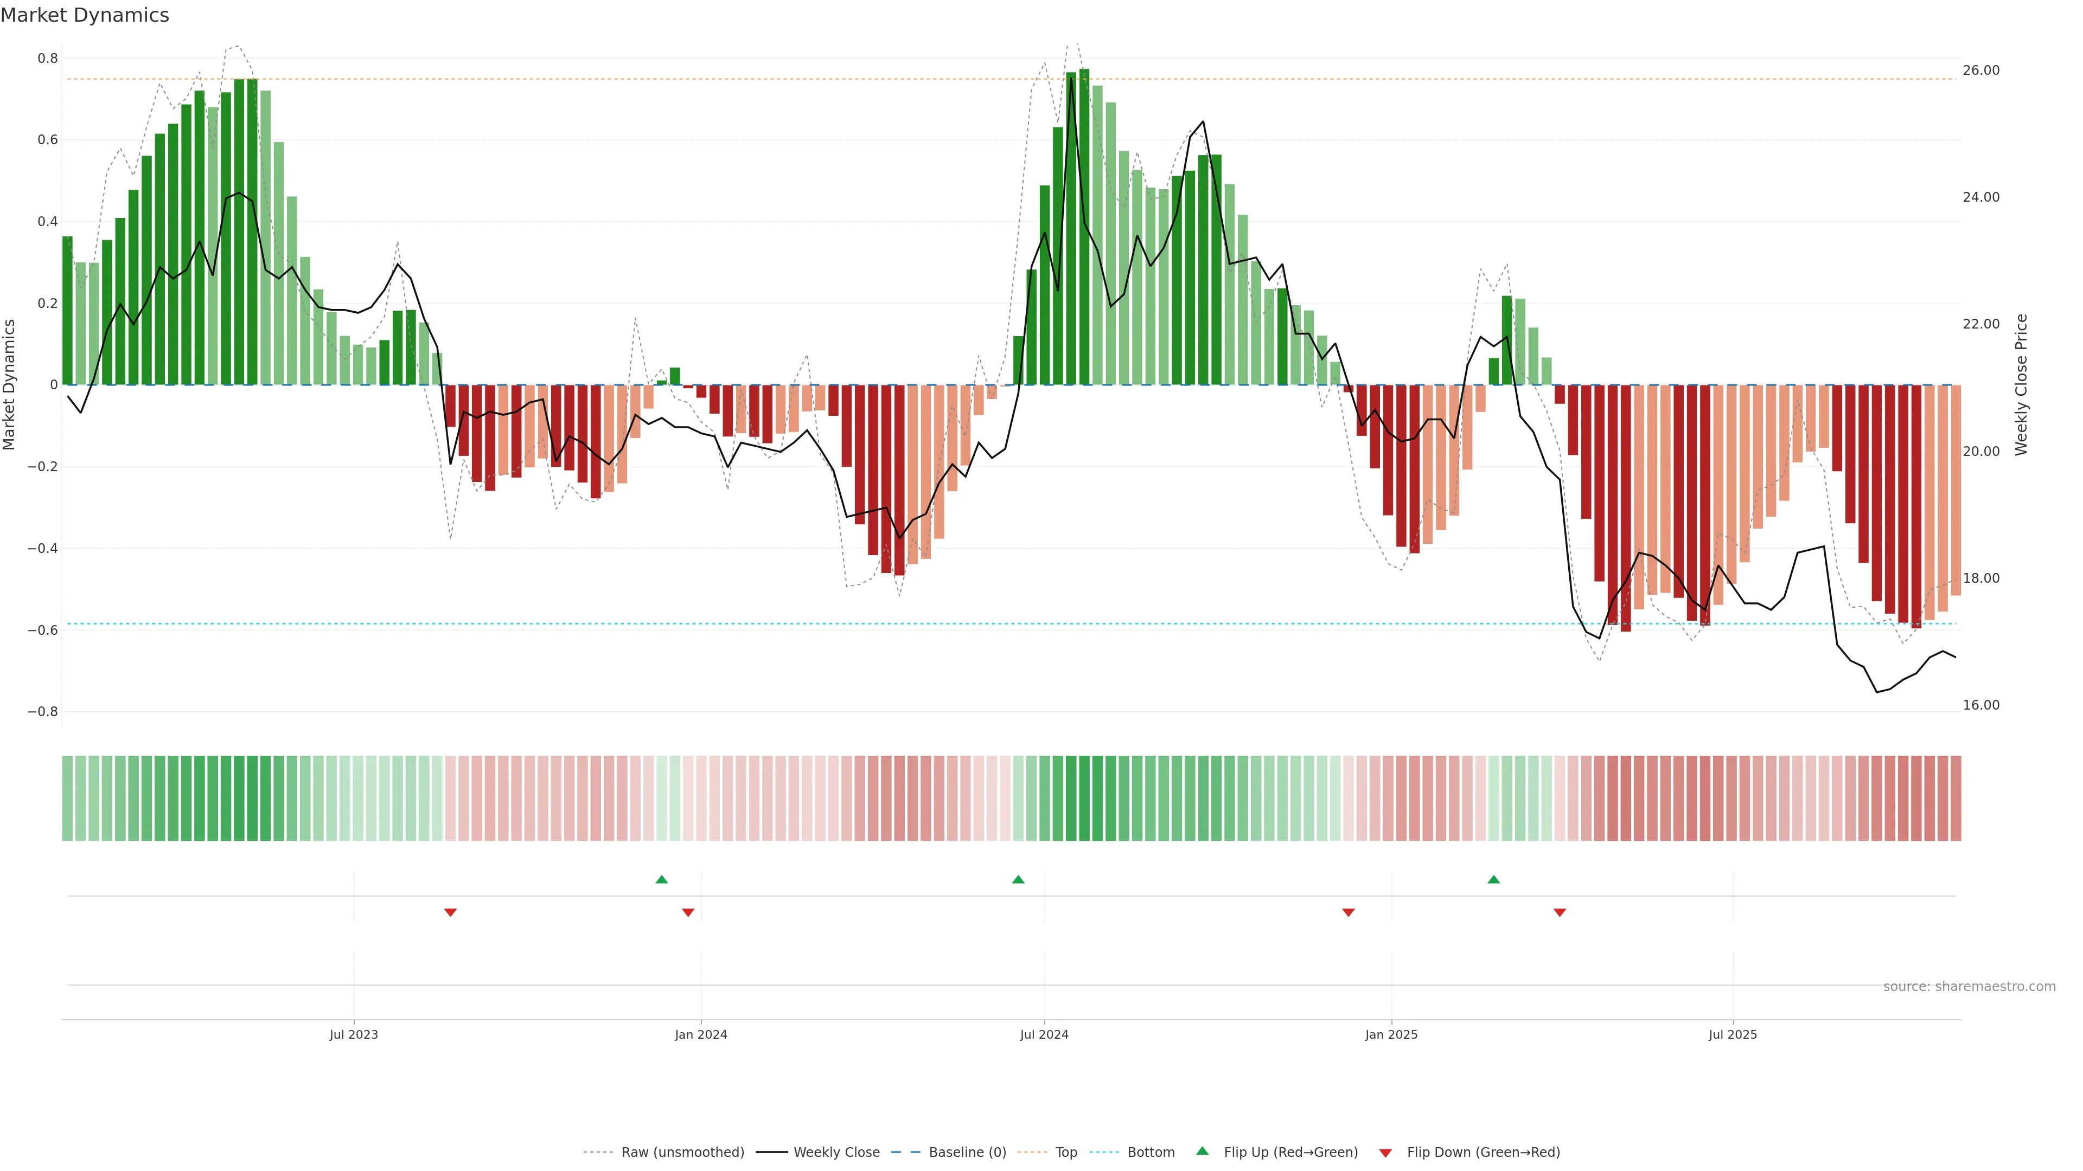Image resolution: width=2083 pixels, height=1171 pixels.
Task: Click the flip-up triangle near Jul 2024
Action: pos(1018,879)
